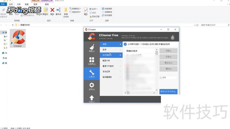Switch to the Home (主页) ribbon tab

tap(11, 4)
